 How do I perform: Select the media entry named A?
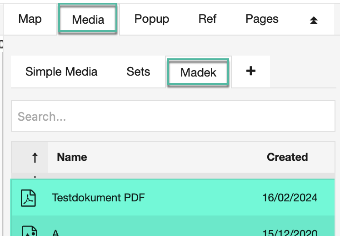coord(56,232)
